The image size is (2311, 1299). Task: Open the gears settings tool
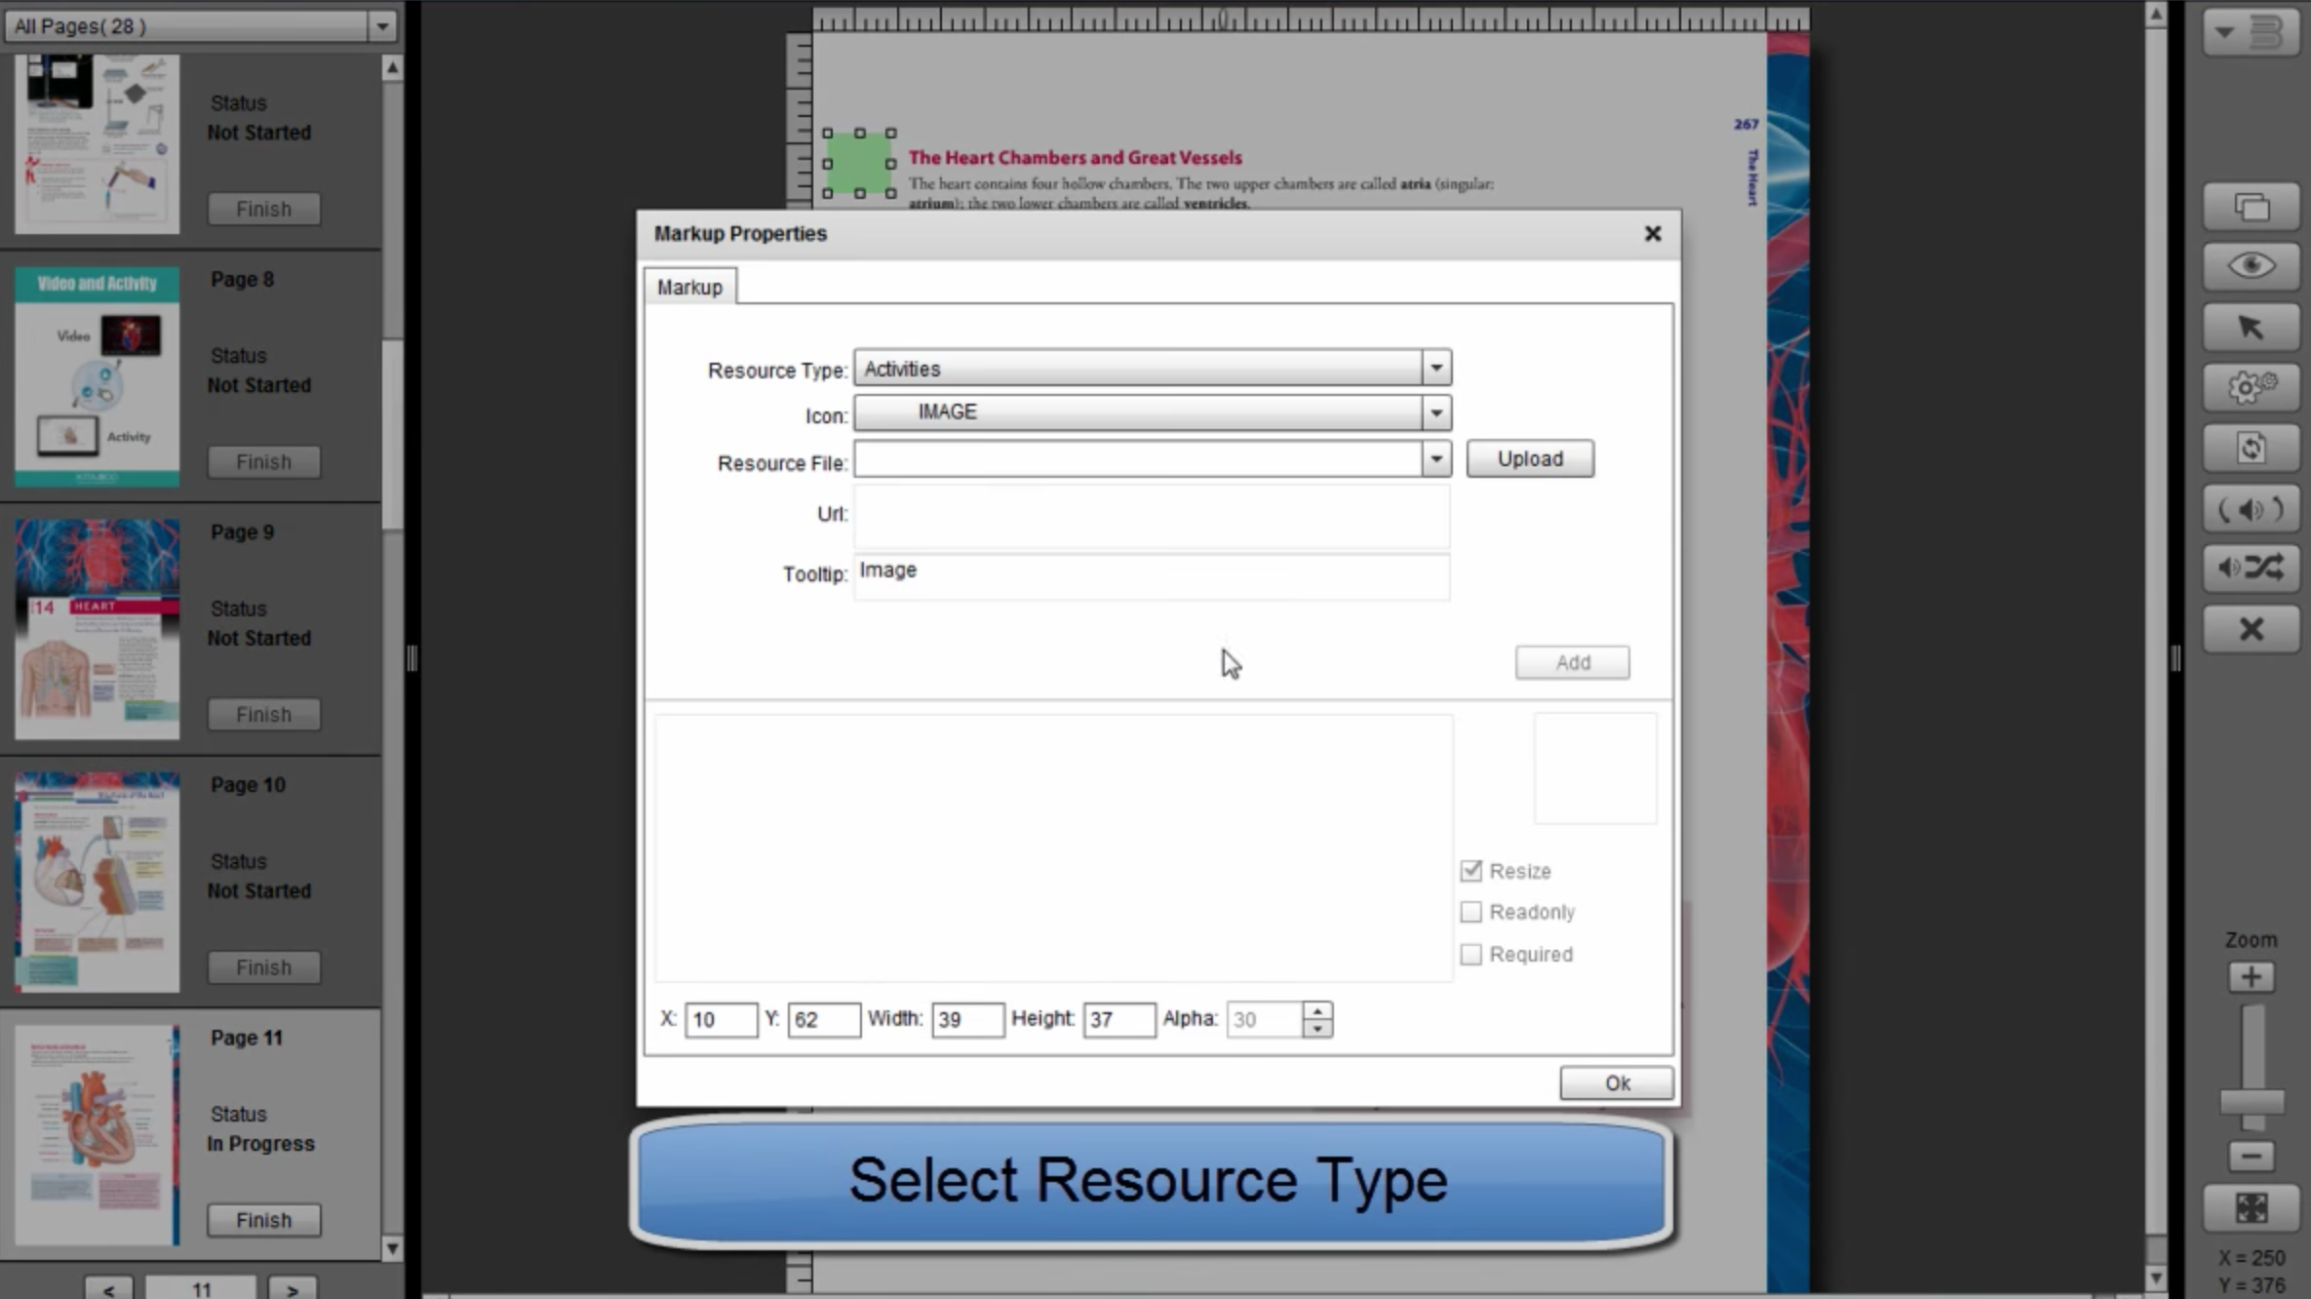pyautogui.click(x=2251, y=387)
